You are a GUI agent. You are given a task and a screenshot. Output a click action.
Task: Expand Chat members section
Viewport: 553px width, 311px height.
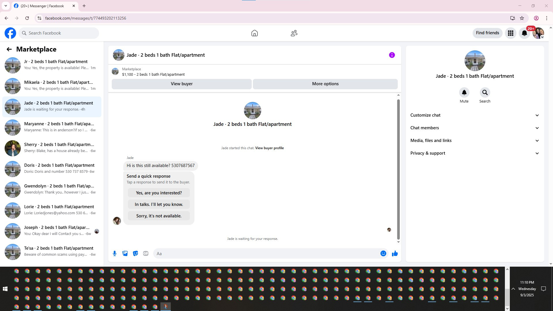coord(475,128)
